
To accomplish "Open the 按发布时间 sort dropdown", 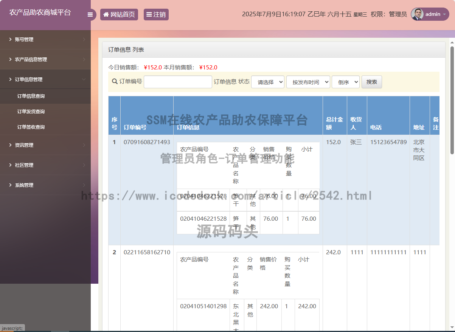I will pos(308,82).
